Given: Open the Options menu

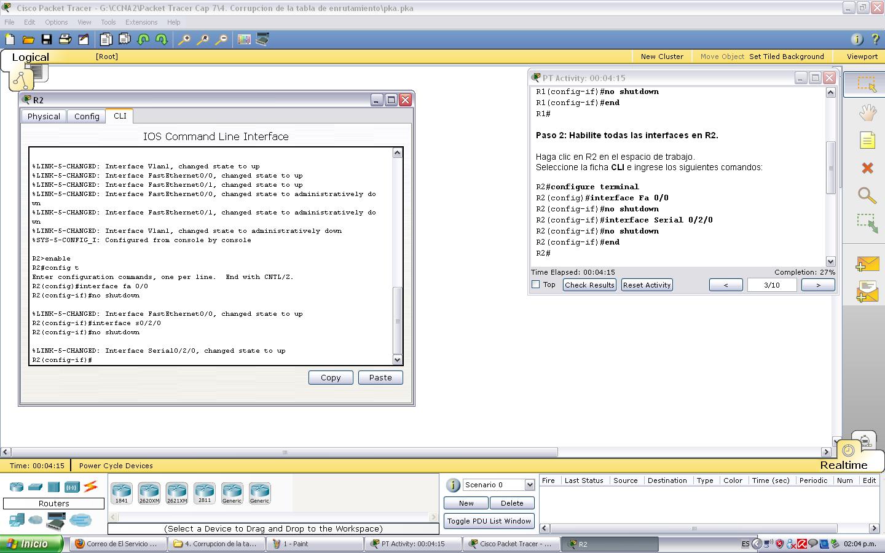Looking at the screenshot, I should pos(56,22).
